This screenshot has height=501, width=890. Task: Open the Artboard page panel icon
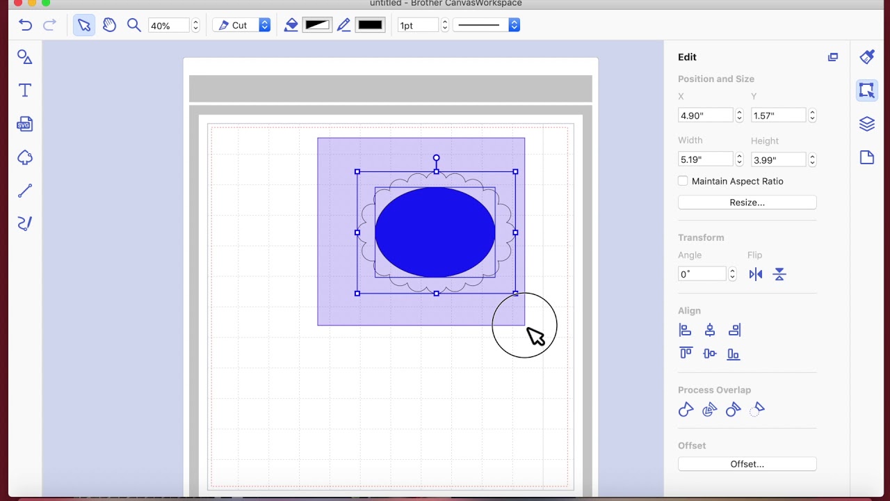(866, 157)
